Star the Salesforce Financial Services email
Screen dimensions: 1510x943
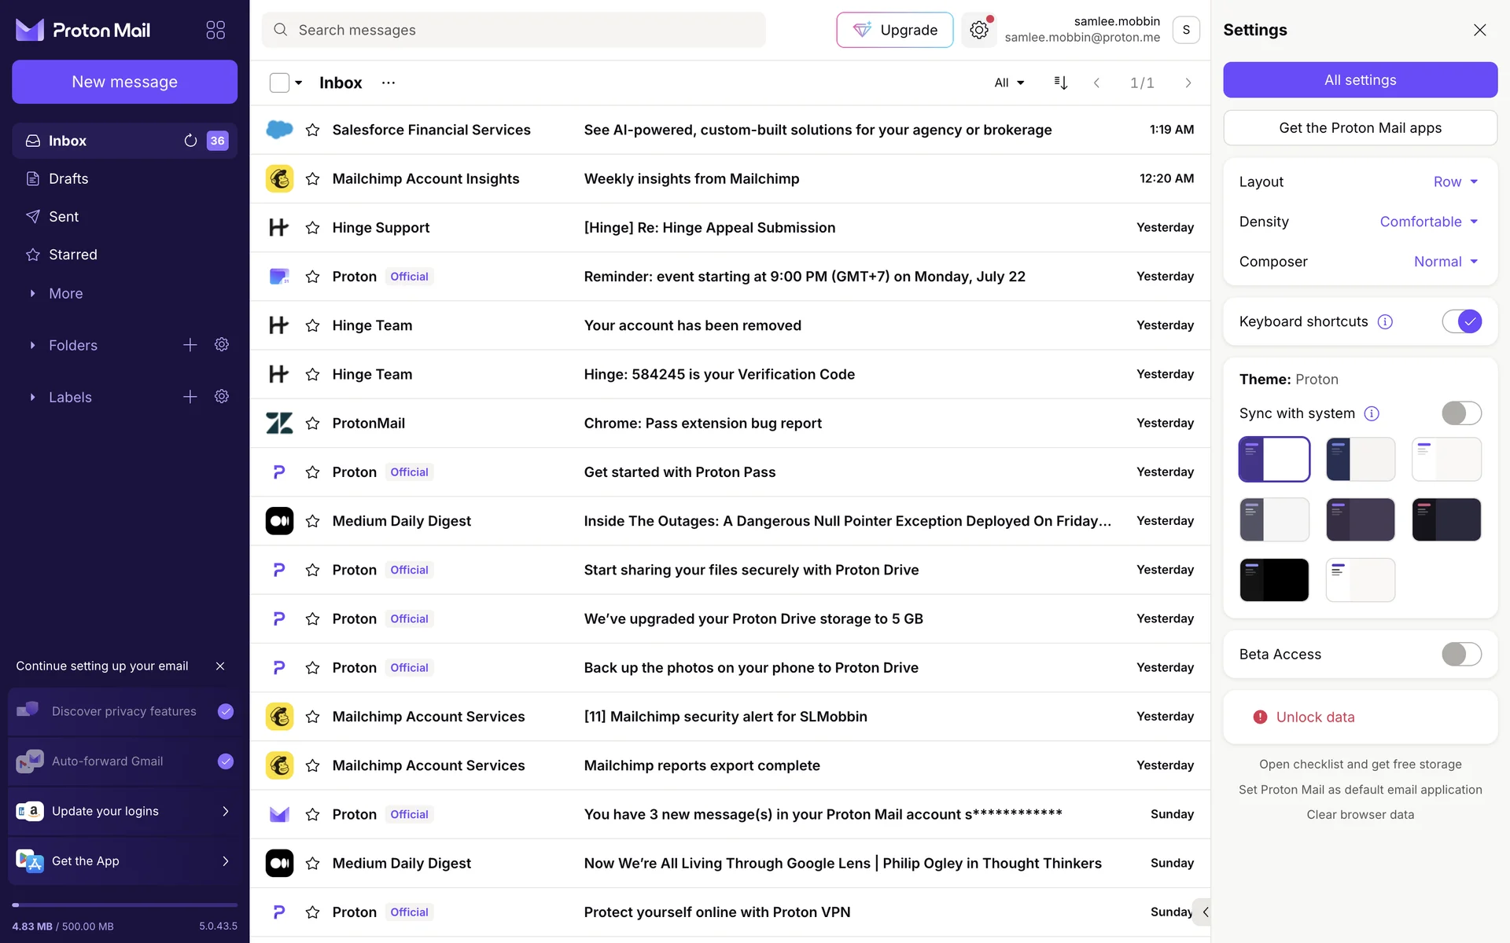click(x=312, y=130)
